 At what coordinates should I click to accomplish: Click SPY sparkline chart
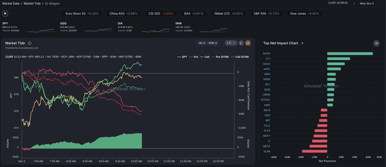point(40,30)
